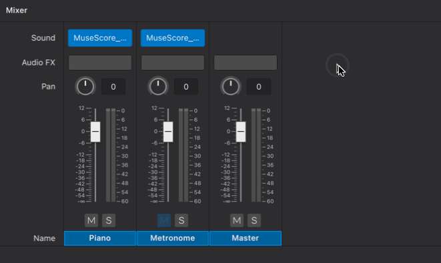Click the Piano volume fader handle
This screenshot has height=263, width=441.
coord(95,132)
